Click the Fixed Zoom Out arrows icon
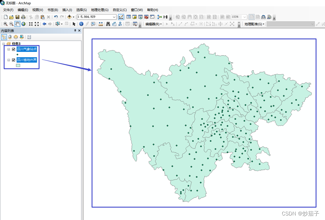325x220 pixels. pyautogui.click(x=37, y=24)
